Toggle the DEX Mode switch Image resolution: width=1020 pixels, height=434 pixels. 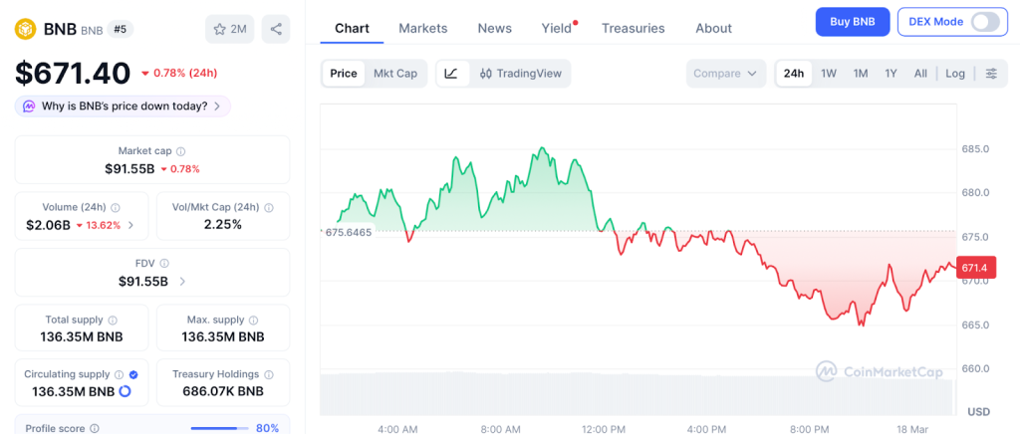(984, 22)
